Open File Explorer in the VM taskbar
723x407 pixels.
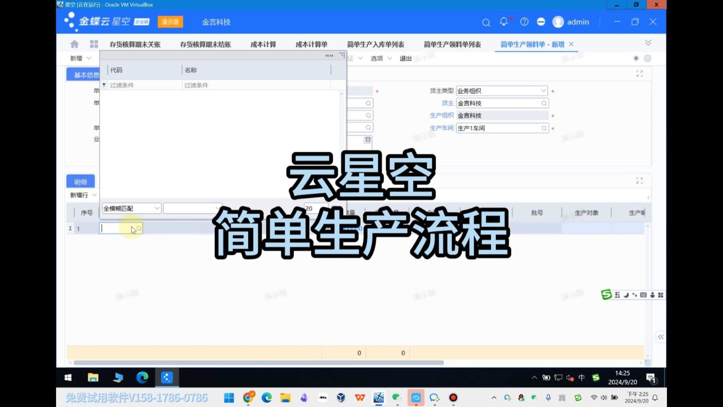pyautogui.click(x=93, y=378)
